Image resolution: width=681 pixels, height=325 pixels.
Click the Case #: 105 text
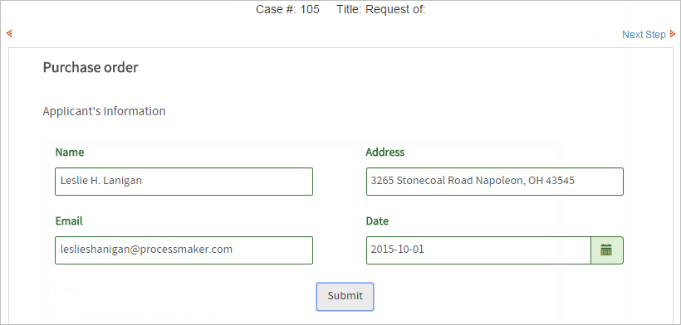click(x=287, y=9)
